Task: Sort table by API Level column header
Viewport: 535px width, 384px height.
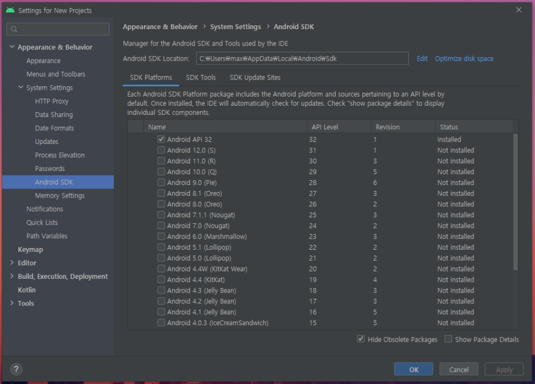Action: click(339, 127)
